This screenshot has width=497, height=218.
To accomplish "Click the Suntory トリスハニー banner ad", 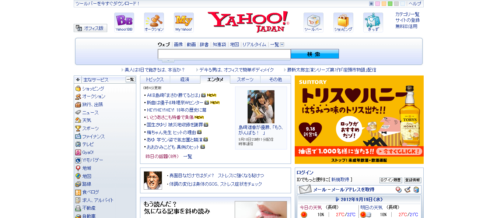I will click(359, 120).
